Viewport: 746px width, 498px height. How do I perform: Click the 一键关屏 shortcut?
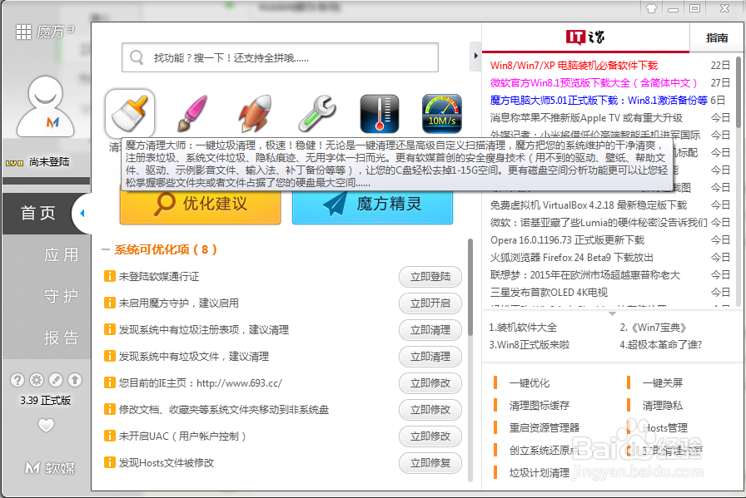point(662,383)
